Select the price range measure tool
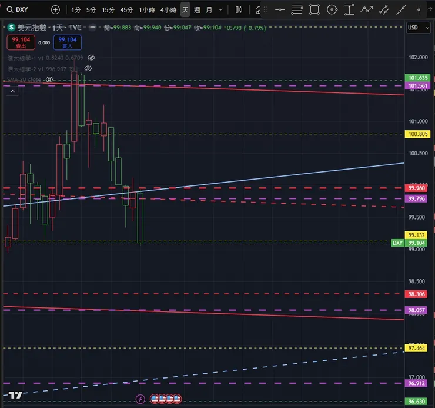Image resolution: width=435 pixels, height=408 pixels. pyautogui.click(x=349, y=10)
